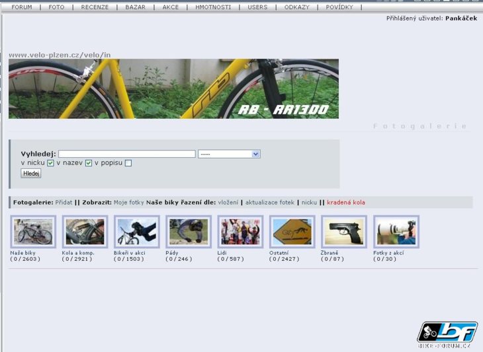The width and height of the screenshot is (483, 352).
Task: Click the yellow bike banner image
Action: tap(173, 88)
